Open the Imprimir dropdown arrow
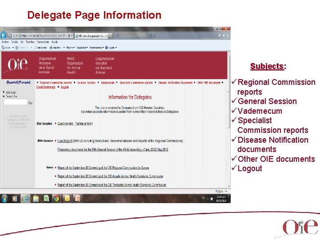This screenshot has height=240, width=320. (x=64, y=48)
